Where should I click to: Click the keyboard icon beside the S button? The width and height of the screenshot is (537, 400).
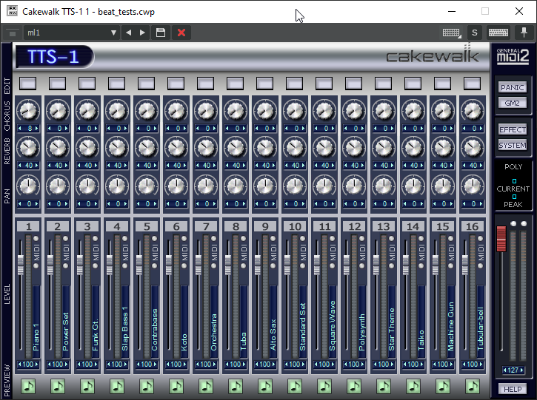[498, 33]
